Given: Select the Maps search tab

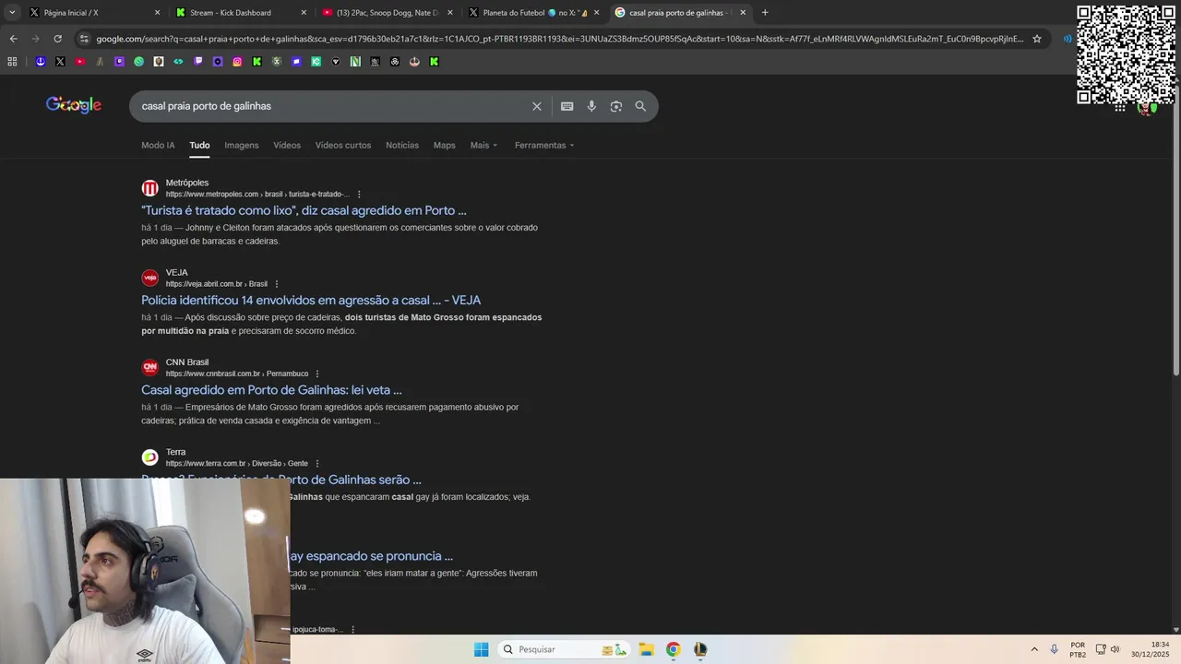Looking at the screenshot, I should click(445, 145).
